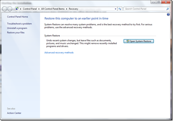The width and height of the screenshot is (173, 121).
Task: Click the Back navigation arrow button
Action: pyautogui.click(x=4, y=9)
